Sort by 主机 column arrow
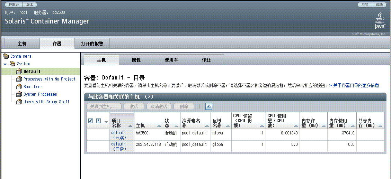 pyautogui.click(x=159, y=126)
